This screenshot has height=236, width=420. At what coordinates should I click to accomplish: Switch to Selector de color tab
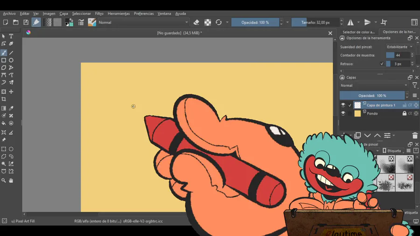coord(359,32)
